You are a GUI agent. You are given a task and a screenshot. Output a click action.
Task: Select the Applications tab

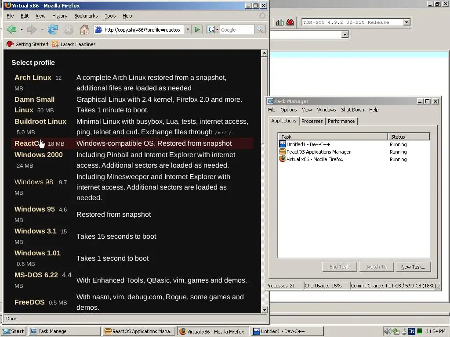click(x=283, y=121)
